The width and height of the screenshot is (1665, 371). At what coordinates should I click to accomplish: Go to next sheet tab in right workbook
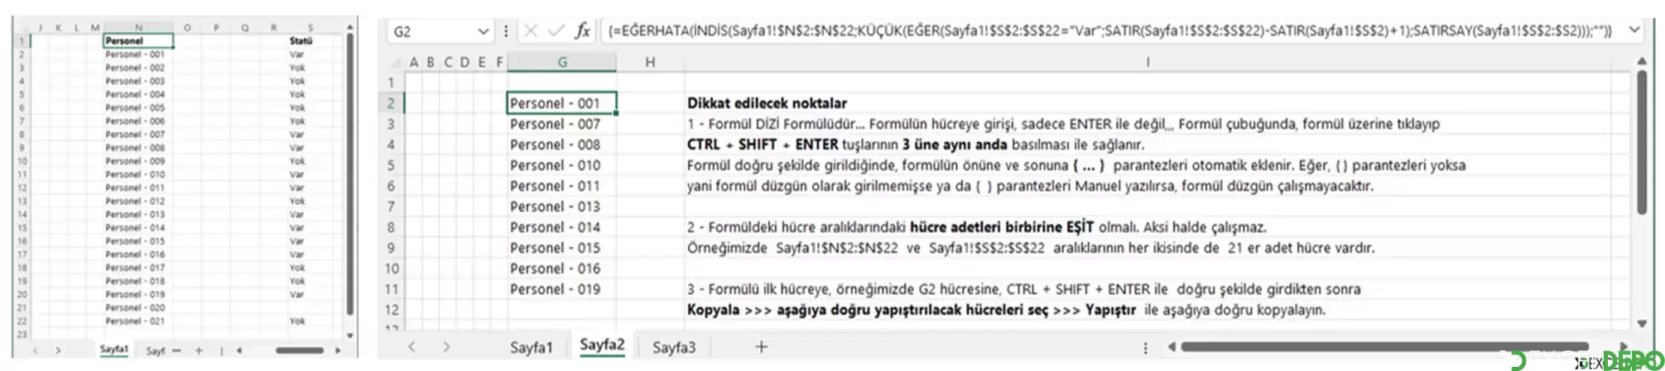pyautogui.click(x=446, y=347)
